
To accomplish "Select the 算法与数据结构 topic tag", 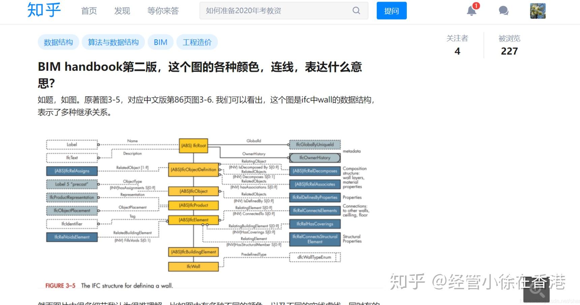I will point(113,42).
